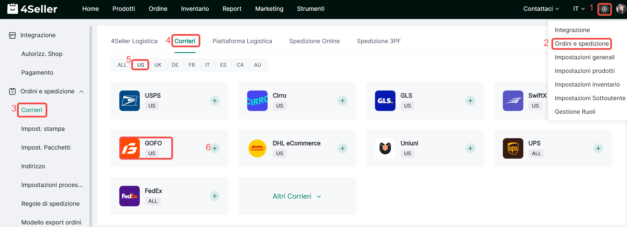Click the plus icon beside Uniuni
The image size is (627, 227).
point(470,148)
